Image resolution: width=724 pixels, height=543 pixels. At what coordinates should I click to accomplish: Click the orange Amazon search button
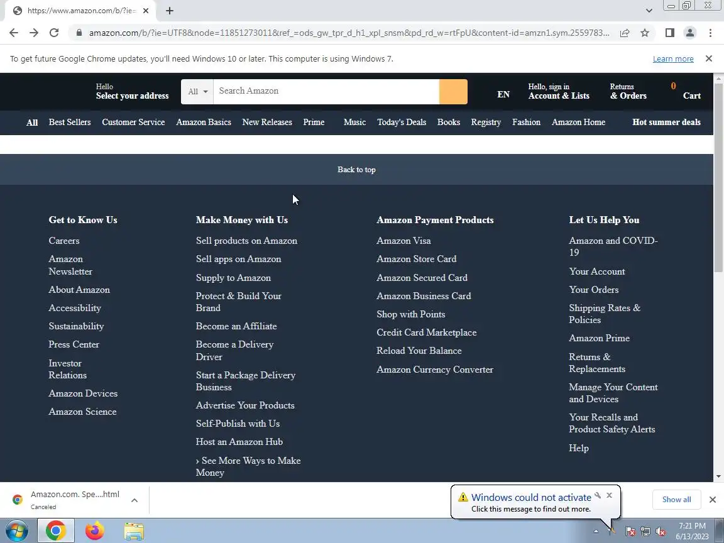tap(453, 91)
